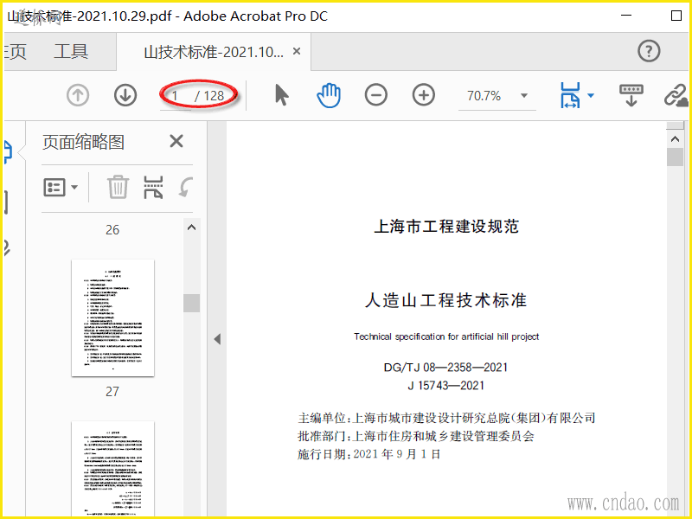Close the 山技术标准 document tab
Viewport: 692px width, 519px height.
coord(297,52)
